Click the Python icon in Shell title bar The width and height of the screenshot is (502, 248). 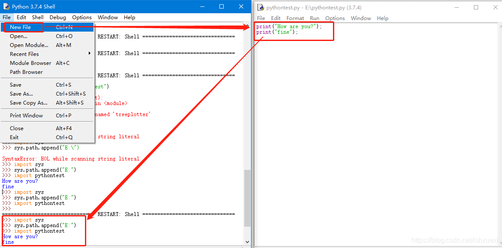[x=6, y=6]
